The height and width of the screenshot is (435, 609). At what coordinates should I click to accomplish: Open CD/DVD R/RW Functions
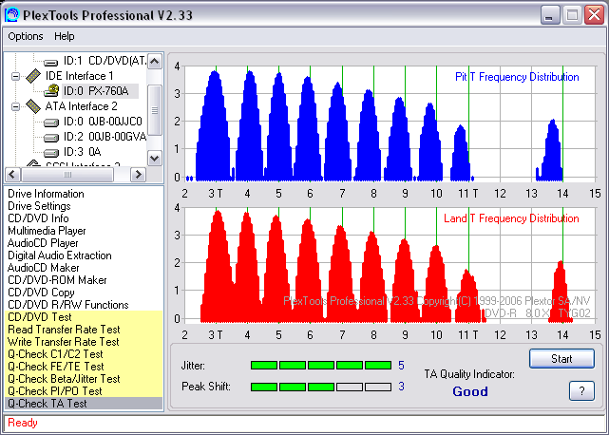click(68, 305)
